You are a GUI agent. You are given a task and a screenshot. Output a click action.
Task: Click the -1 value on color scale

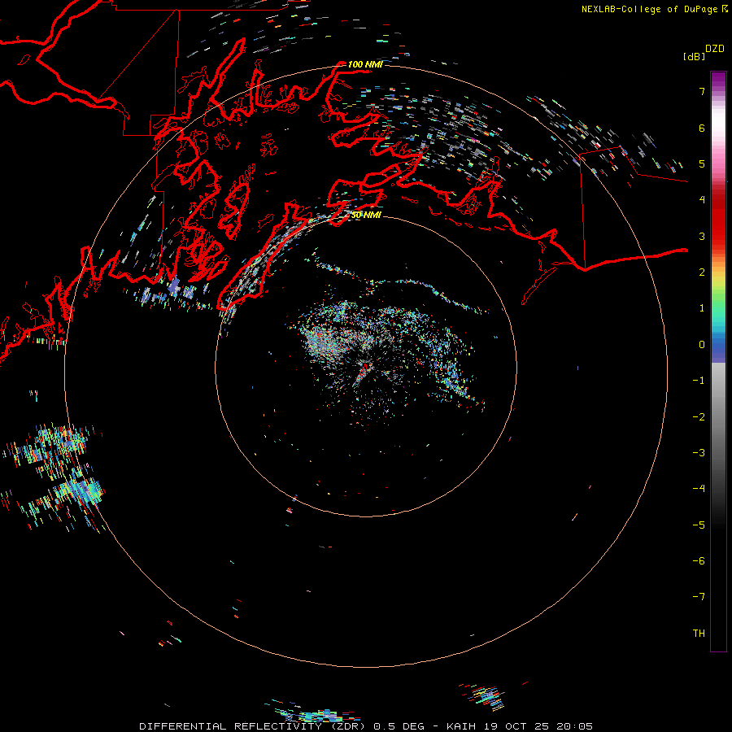(x=699, y=381)
